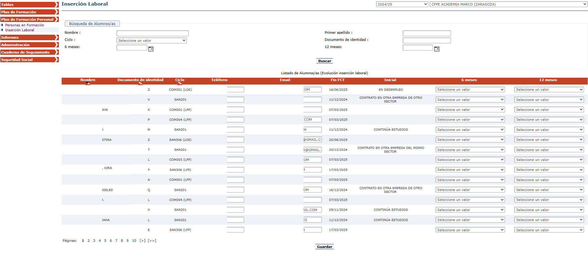
Task: Click the 'Inserción Laboral' page title
Action: [85, 4]
